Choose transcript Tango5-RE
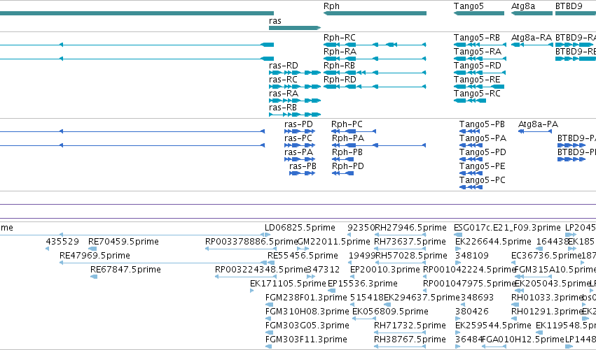The width and height of the screenshot is (596, 350). (x=477, y=80)
